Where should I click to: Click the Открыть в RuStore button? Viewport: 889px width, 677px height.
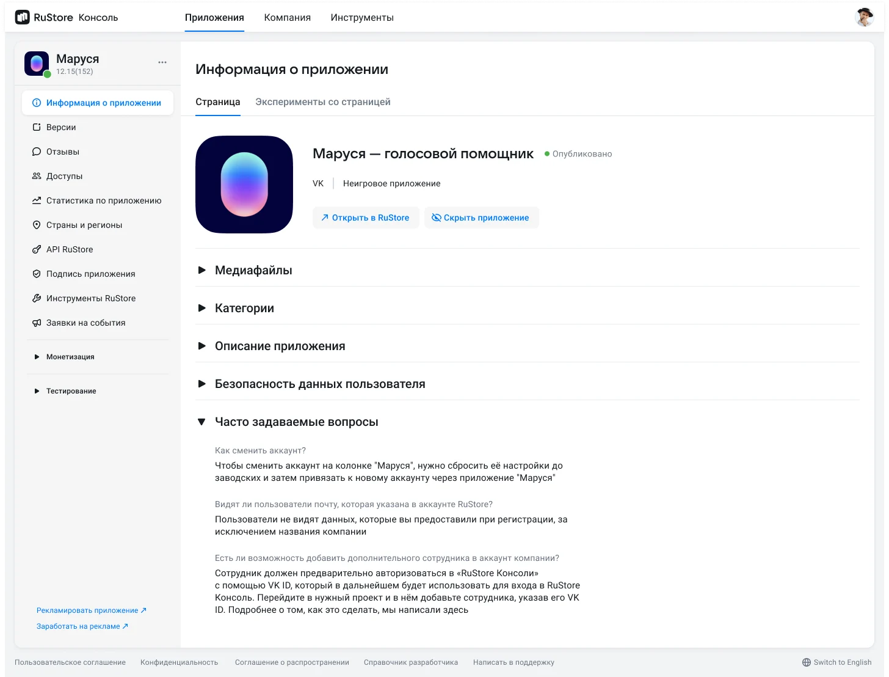click(x=366, y=218)
